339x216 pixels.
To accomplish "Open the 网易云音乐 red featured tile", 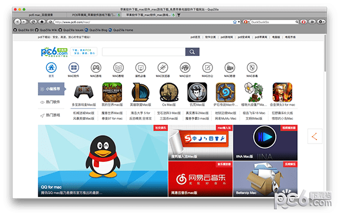I will click(201, 179).
